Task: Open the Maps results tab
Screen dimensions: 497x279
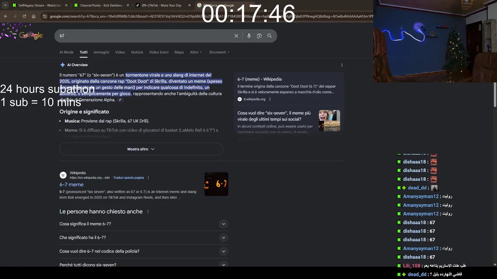Action: coord(179,52)
